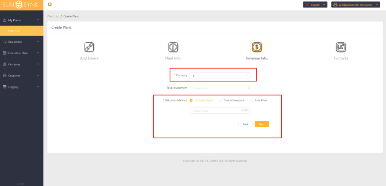The height and width of the screenshot is (186, 386).
Task: Click Equipment menu label
Action: (x=15, y=42)
